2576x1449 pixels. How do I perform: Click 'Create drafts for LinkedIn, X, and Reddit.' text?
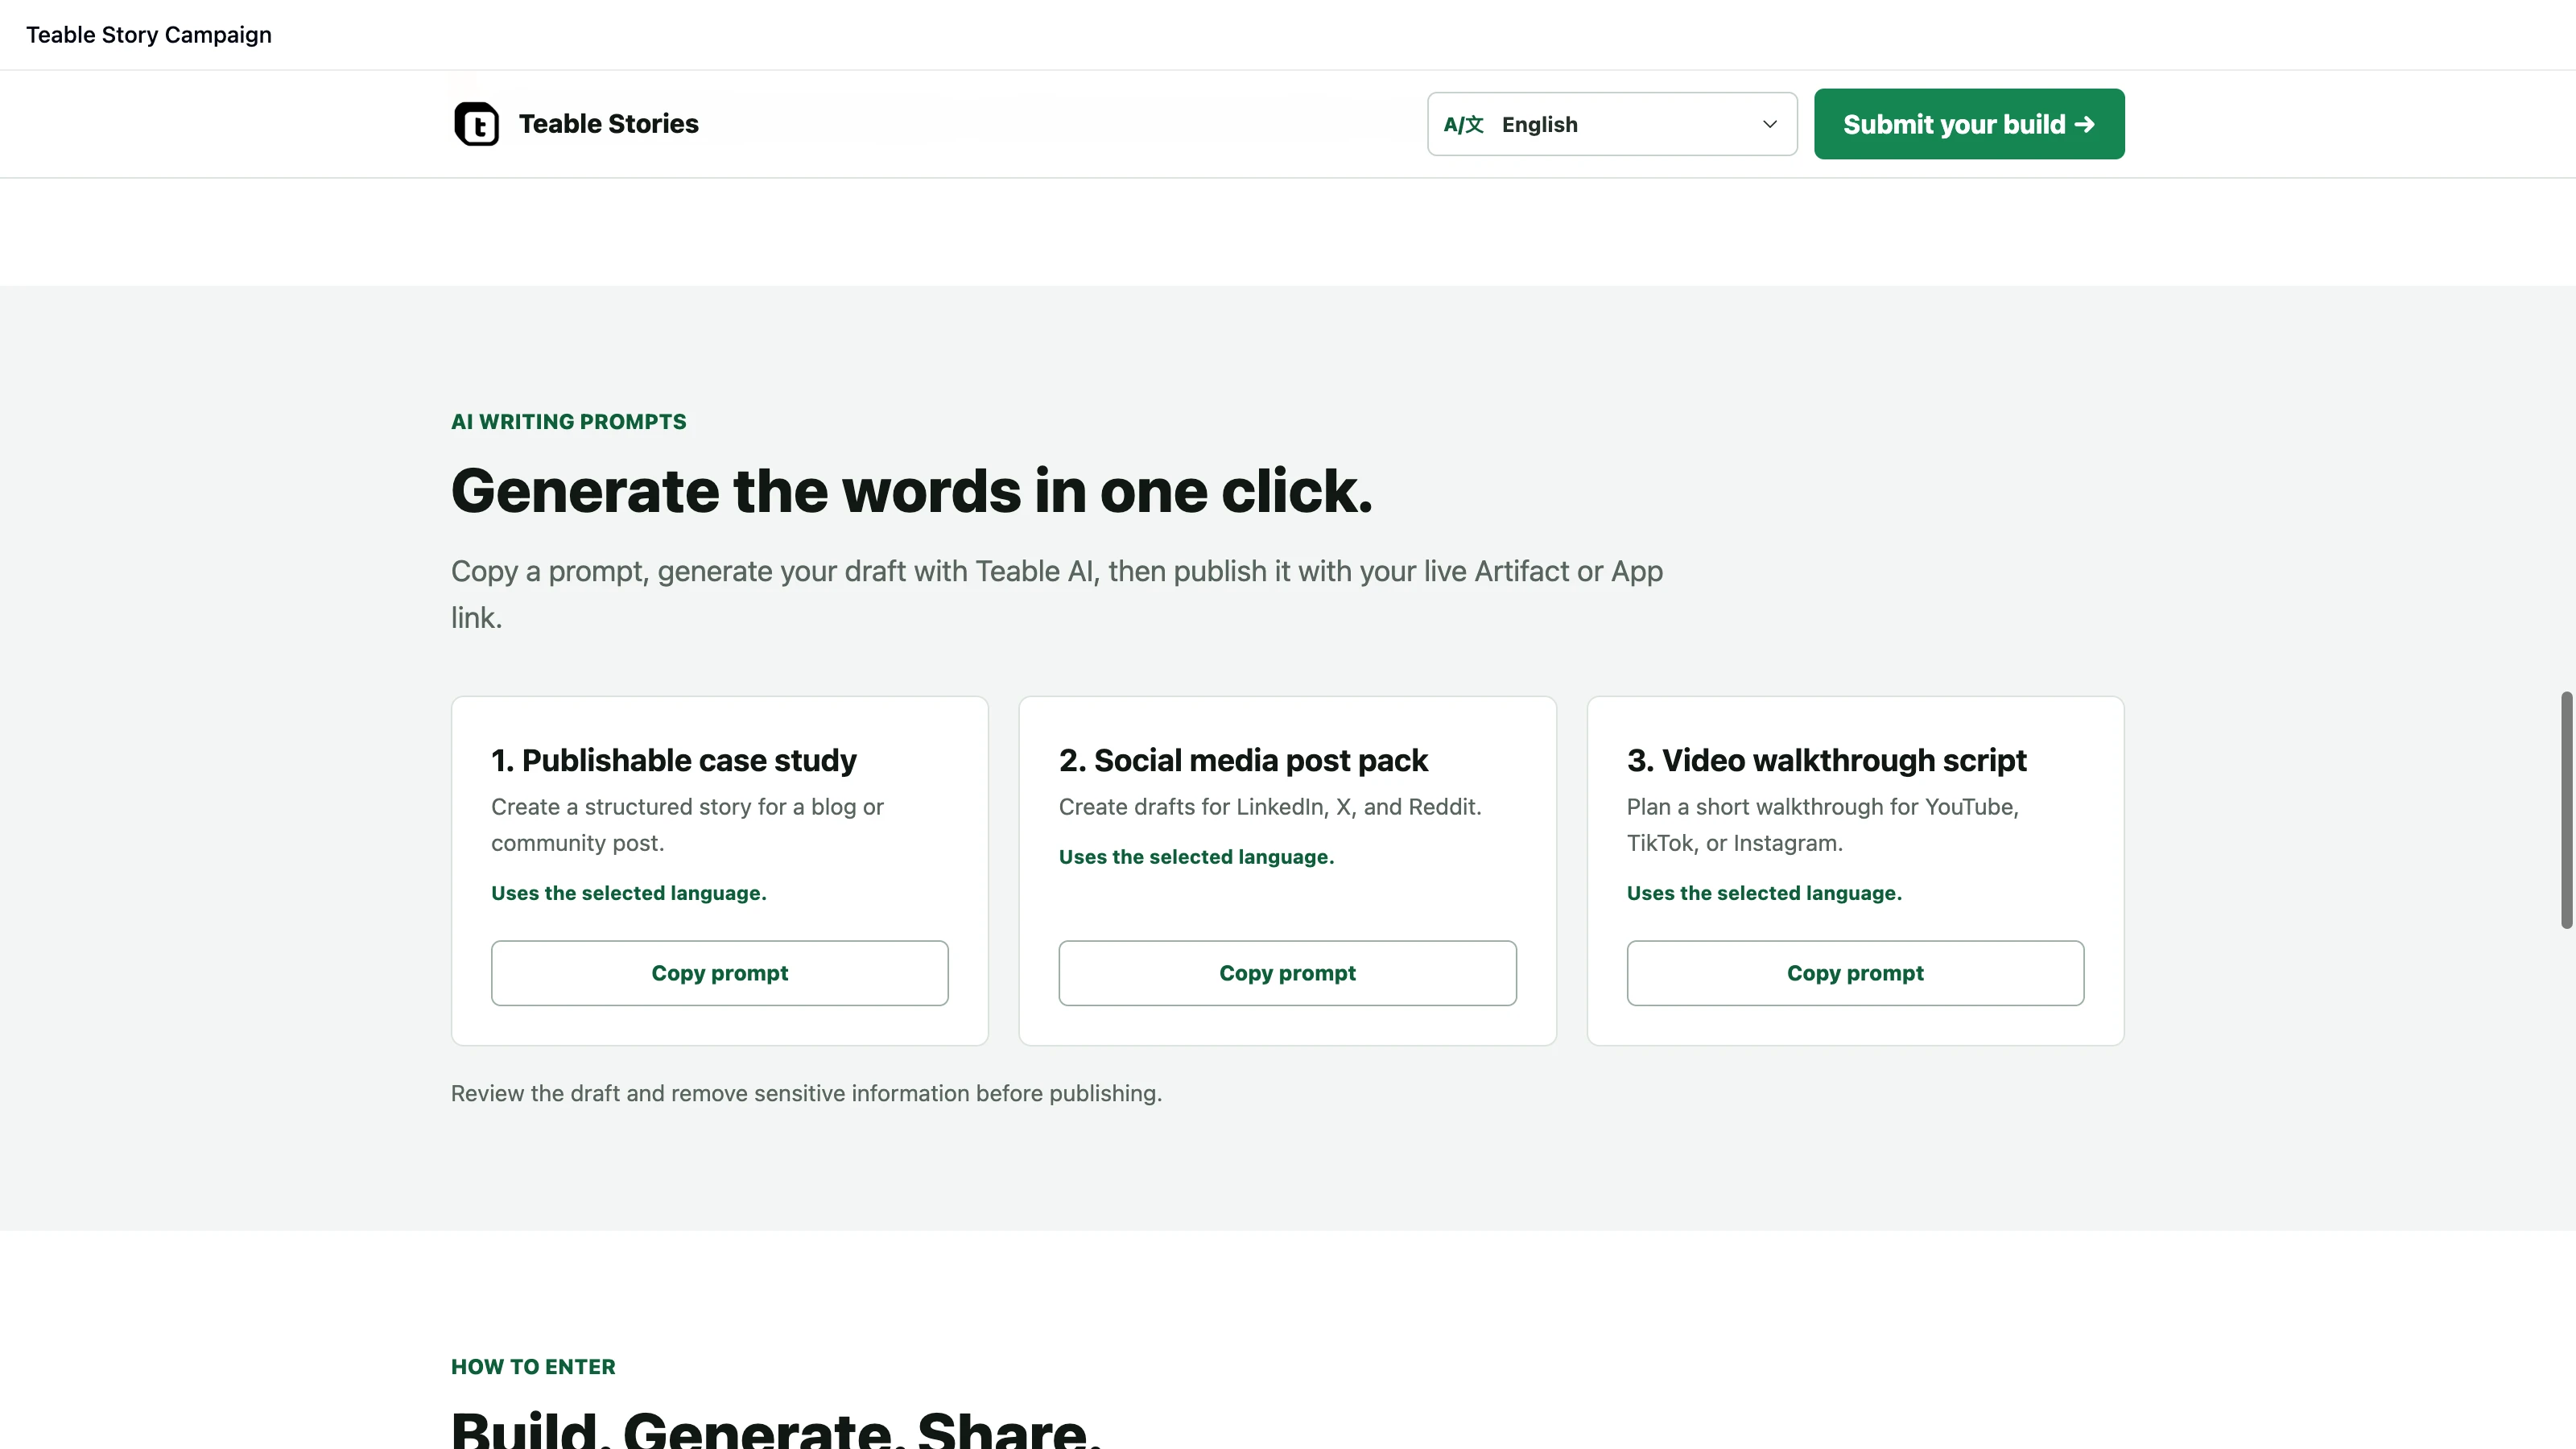(x=1270, y=807)
